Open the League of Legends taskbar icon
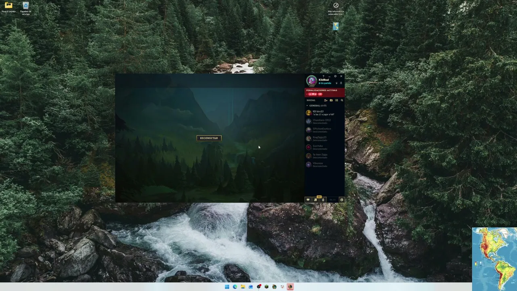This screenshot has width=517, height=291. [x=274, y=287]
